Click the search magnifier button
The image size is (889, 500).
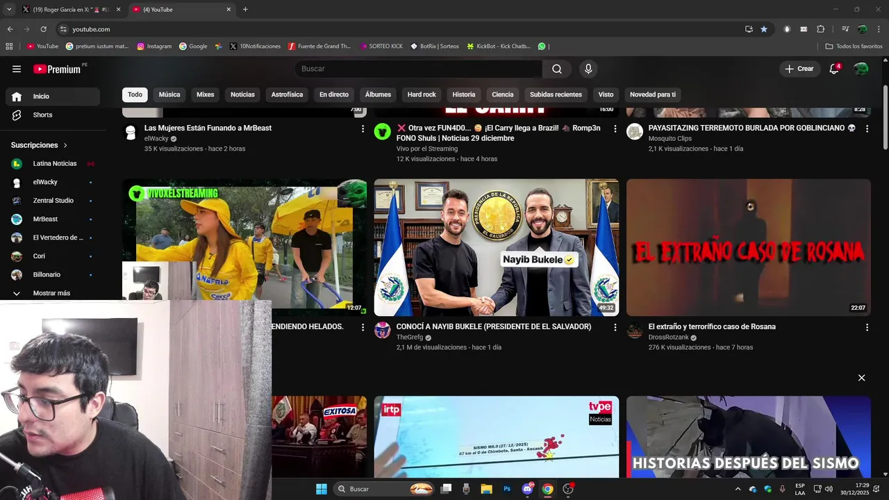pos(557,69)
